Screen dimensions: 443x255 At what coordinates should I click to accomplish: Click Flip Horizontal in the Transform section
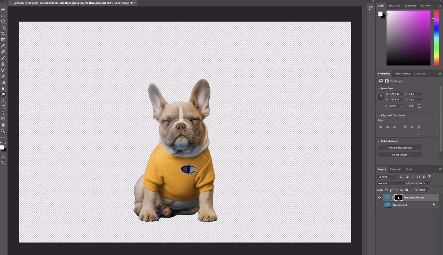tap(411, 106)
